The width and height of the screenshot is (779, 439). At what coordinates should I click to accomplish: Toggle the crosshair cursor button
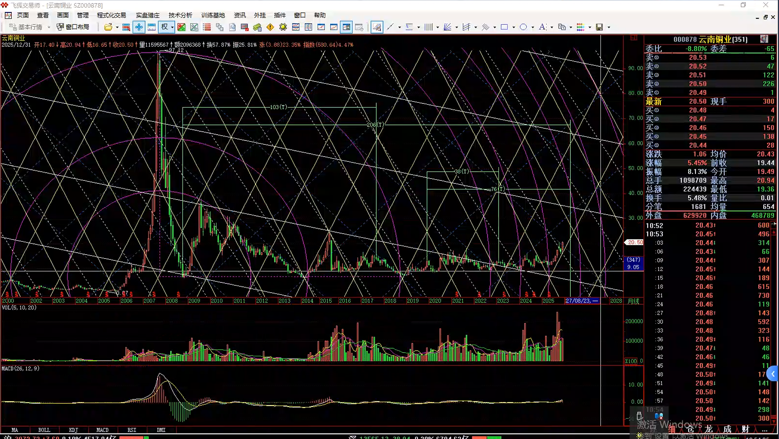[139, 27]
